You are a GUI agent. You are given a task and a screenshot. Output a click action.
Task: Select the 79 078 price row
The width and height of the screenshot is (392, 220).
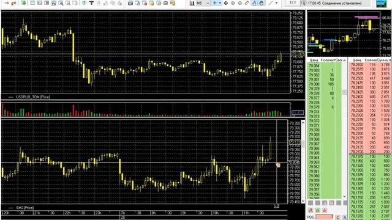coord(324,94)
